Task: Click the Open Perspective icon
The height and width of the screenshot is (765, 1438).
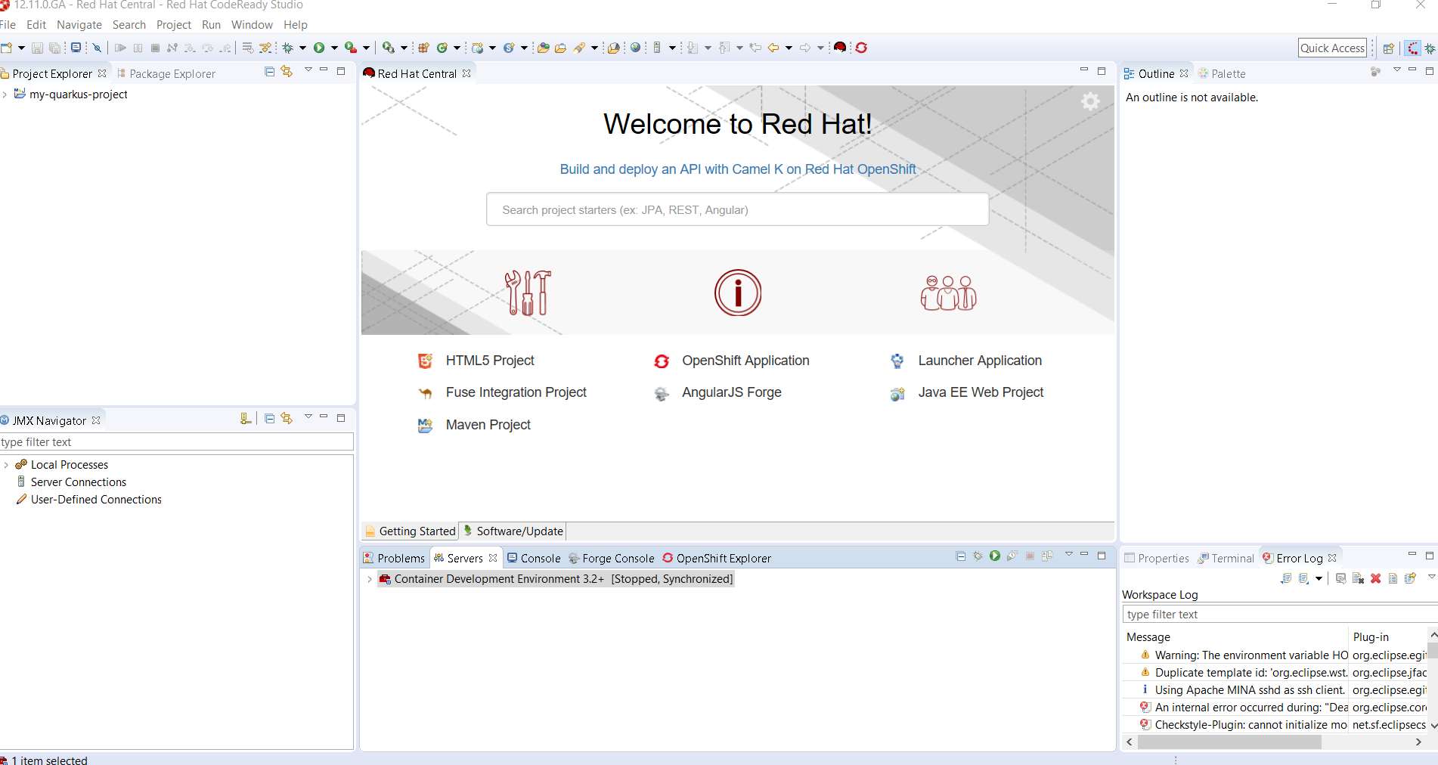Action: click(x=1389, y=48)
